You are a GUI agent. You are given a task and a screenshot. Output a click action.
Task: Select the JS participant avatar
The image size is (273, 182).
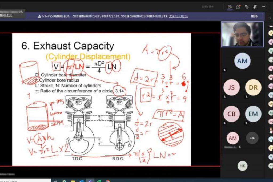point(231,87)
